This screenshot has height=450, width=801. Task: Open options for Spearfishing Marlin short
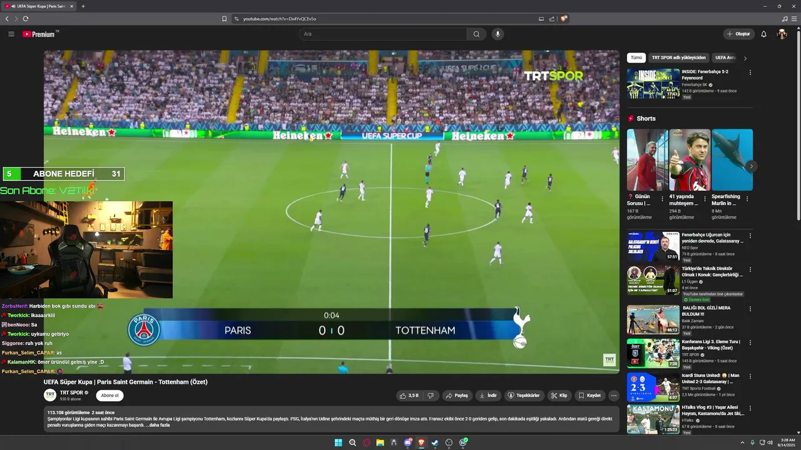(747, 199)
